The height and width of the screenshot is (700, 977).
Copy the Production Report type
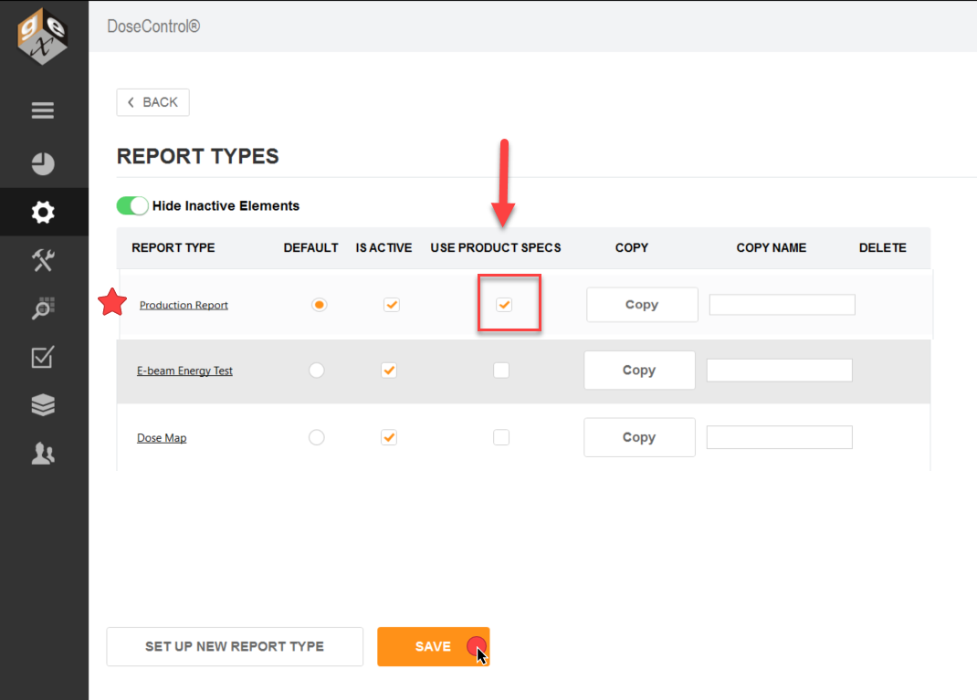tap(642, 305)
